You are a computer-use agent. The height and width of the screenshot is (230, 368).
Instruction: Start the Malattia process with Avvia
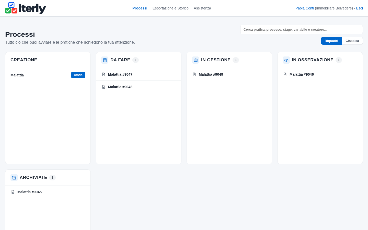click(78, 75)
